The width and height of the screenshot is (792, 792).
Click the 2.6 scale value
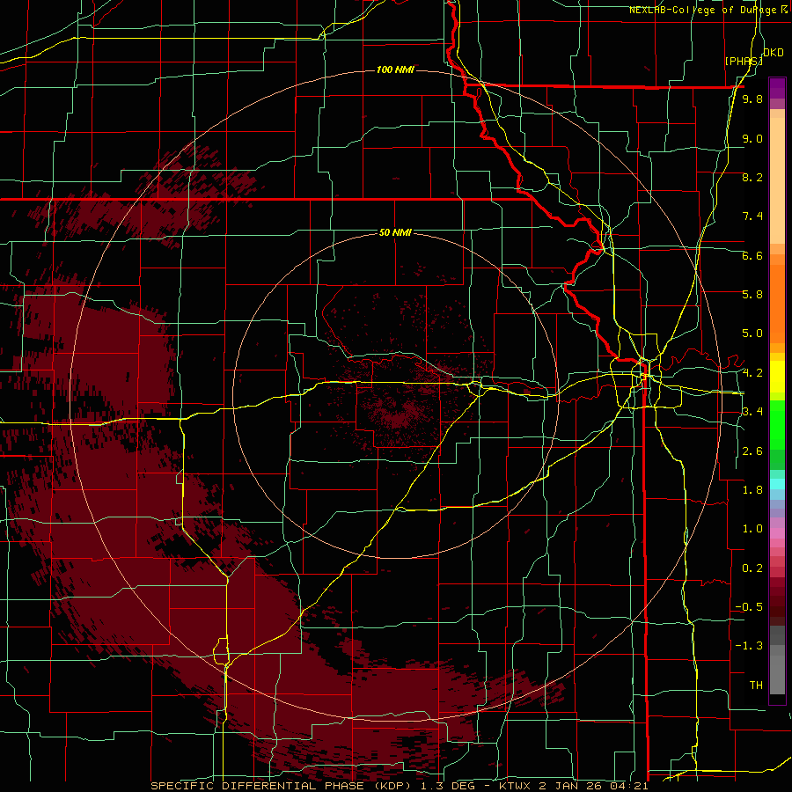(x=752, y=451)
